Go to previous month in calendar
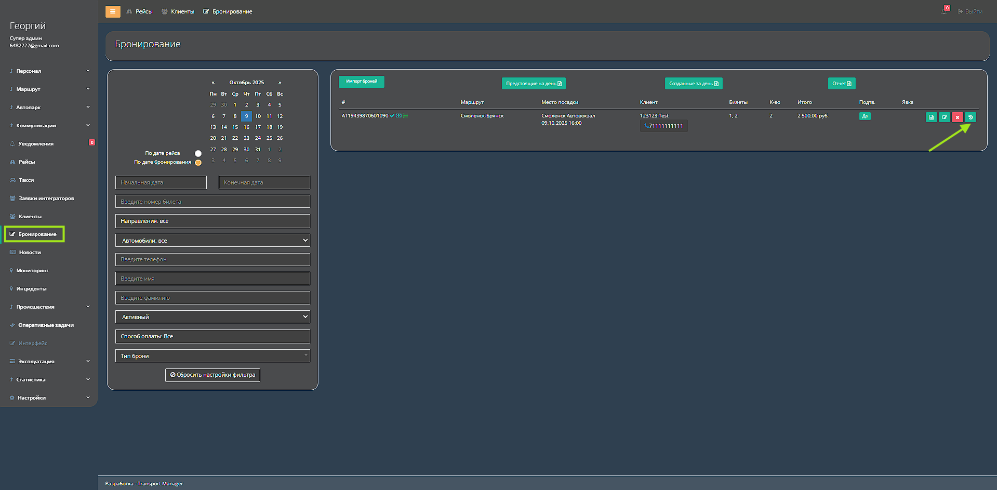This screenshot has width=997, height=490. [213, 83]
